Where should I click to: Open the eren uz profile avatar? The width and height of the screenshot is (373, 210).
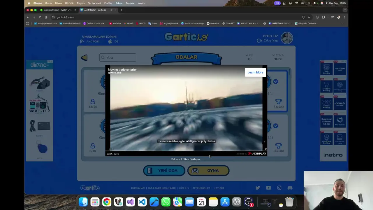(x=287, y=38)
